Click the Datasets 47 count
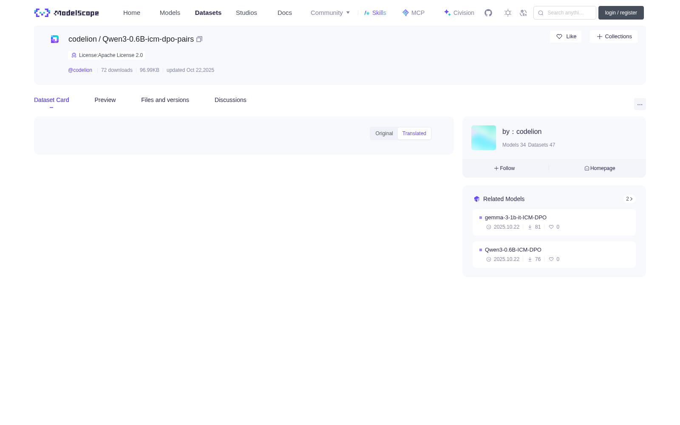The width and height of the screenshot is (680, 425). coord(541,145)
